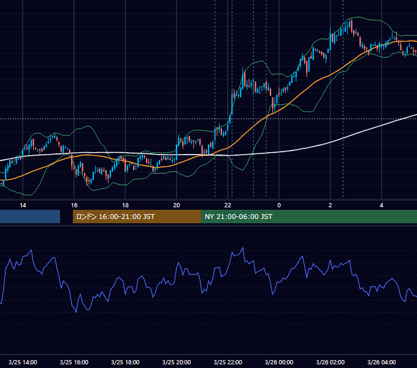Click the 2 hour axis label

331,205
